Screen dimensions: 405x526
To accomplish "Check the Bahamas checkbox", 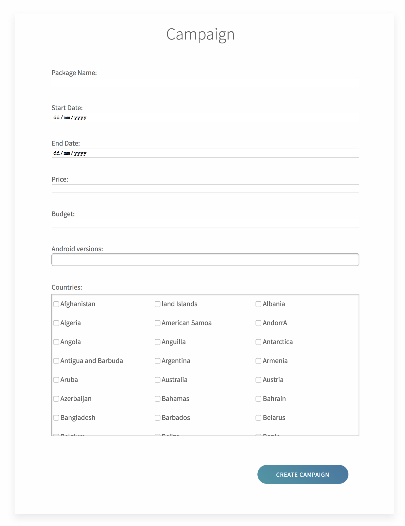I will 157,399.
